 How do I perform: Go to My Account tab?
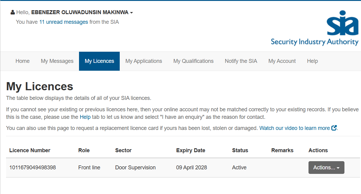click(282, 61)
